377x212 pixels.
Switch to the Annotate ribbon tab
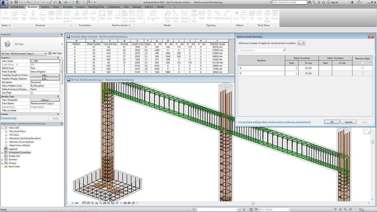[67, 7]
